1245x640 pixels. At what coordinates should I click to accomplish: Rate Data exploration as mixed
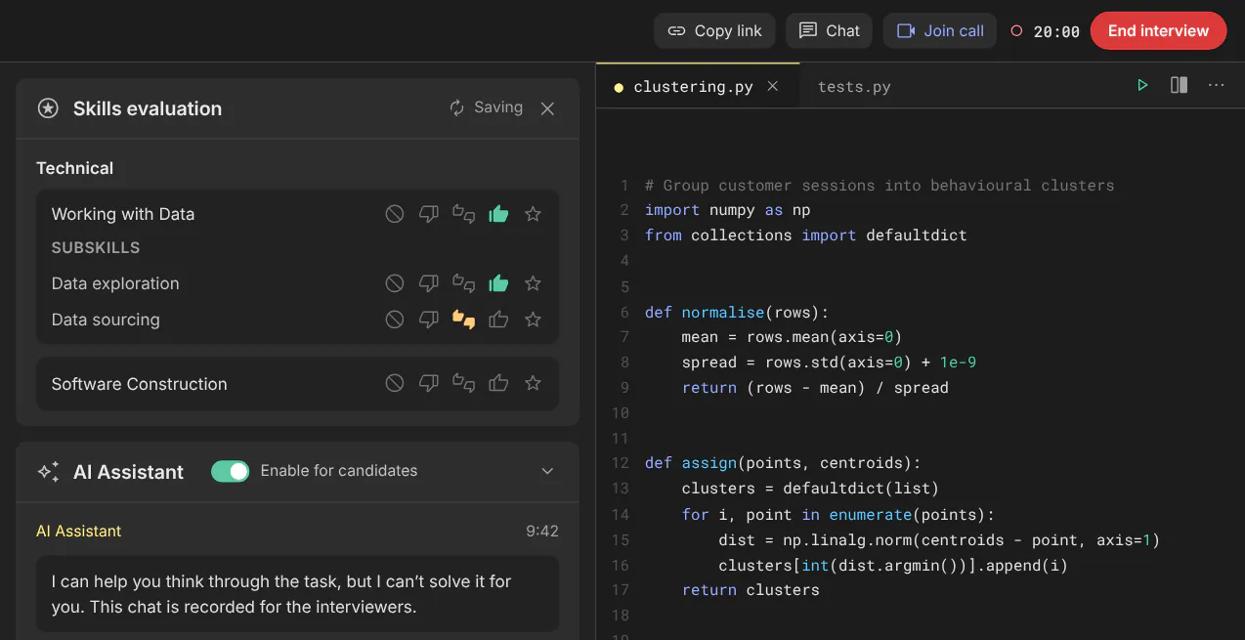pyautogui.click(x=464, y=283)
